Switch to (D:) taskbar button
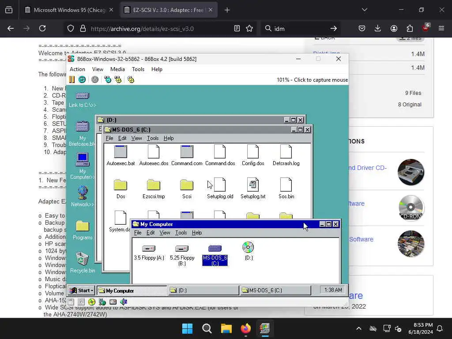The height and width of the screenshot is (339, 452). pos(203,290)
